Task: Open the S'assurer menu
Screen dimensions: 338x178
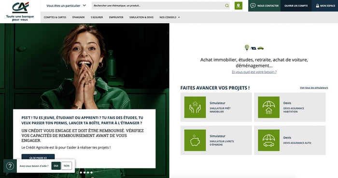Action: click(97, 17)
